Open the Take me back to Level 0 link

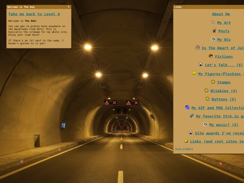point(34,14)
